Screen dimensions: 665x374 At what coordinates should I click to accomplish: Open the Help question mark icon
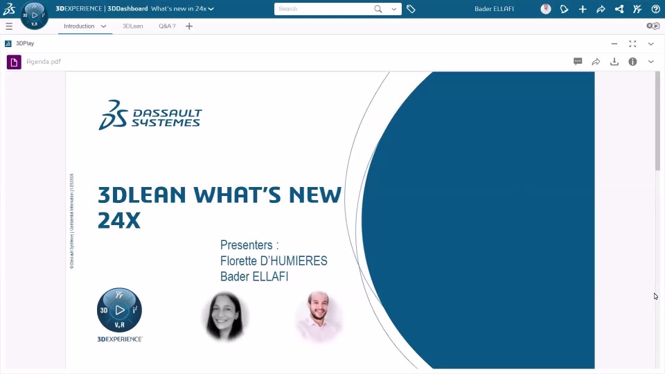(655, 9)
